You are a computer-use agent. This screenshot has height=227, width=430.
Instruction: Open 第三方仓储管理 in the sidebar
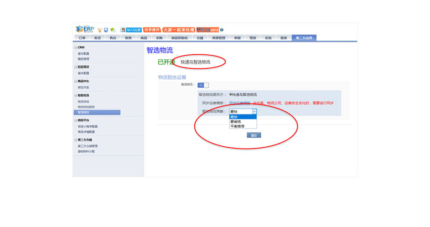(87, 146)
